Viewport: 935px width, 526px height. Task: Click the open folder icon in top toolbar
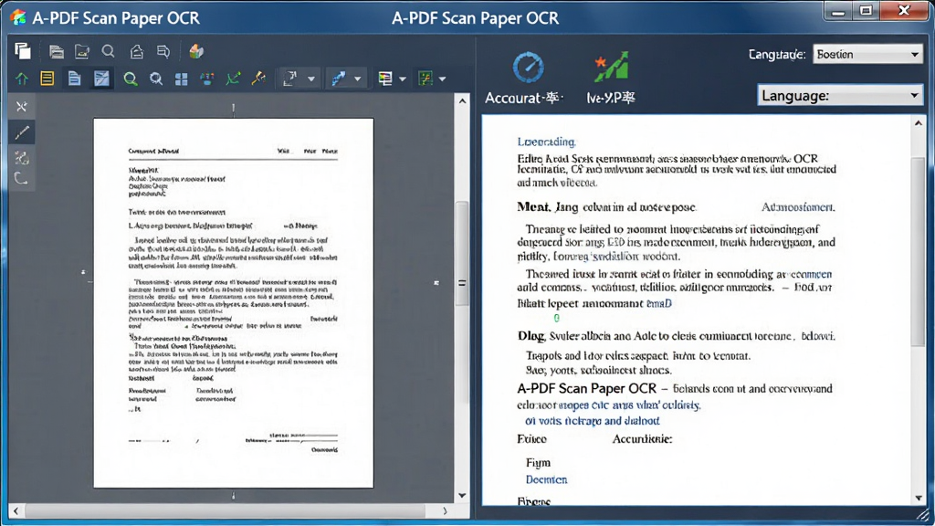coord(82,52)
